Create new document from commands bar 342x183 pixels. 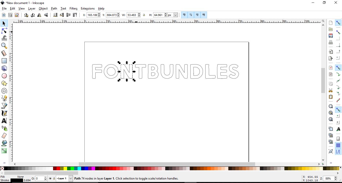point(331,23)
